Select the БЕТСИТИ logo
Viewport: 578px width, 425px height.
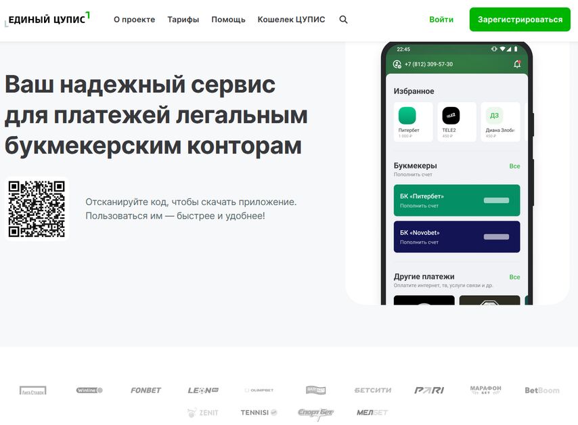(373, 390)
